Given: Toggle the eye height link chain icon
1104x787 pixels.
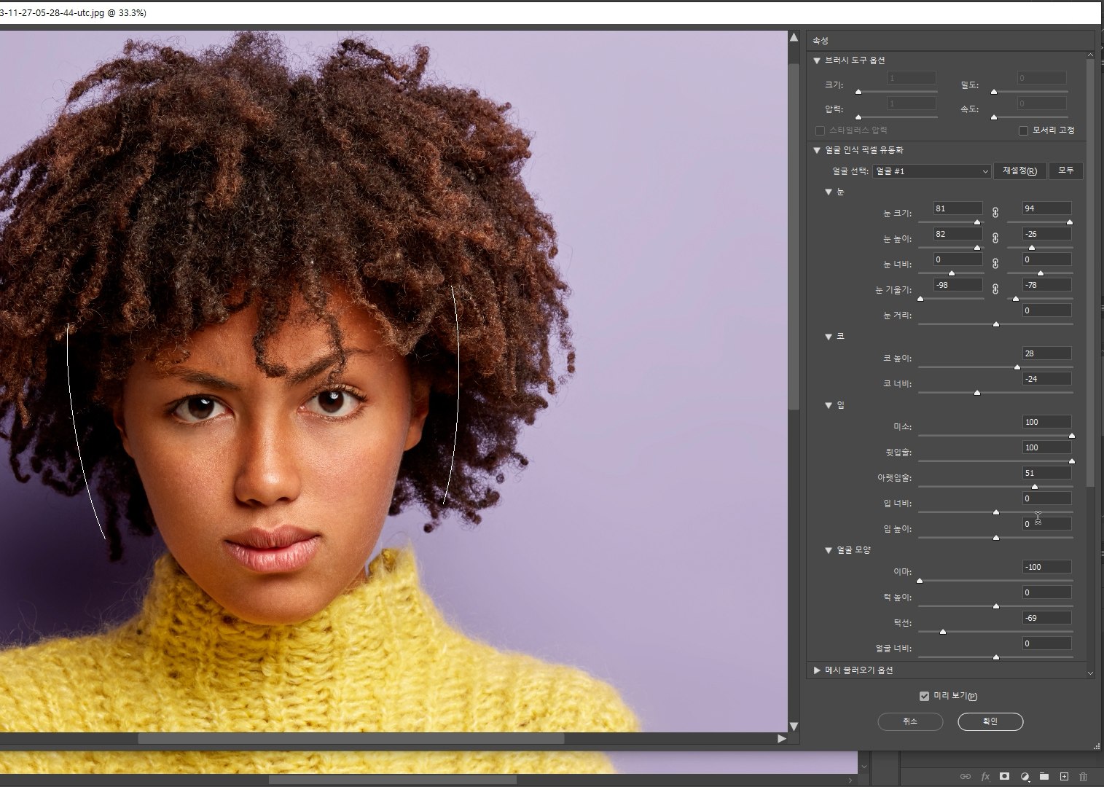Looking at the screenshot, I should click(995, 238).
